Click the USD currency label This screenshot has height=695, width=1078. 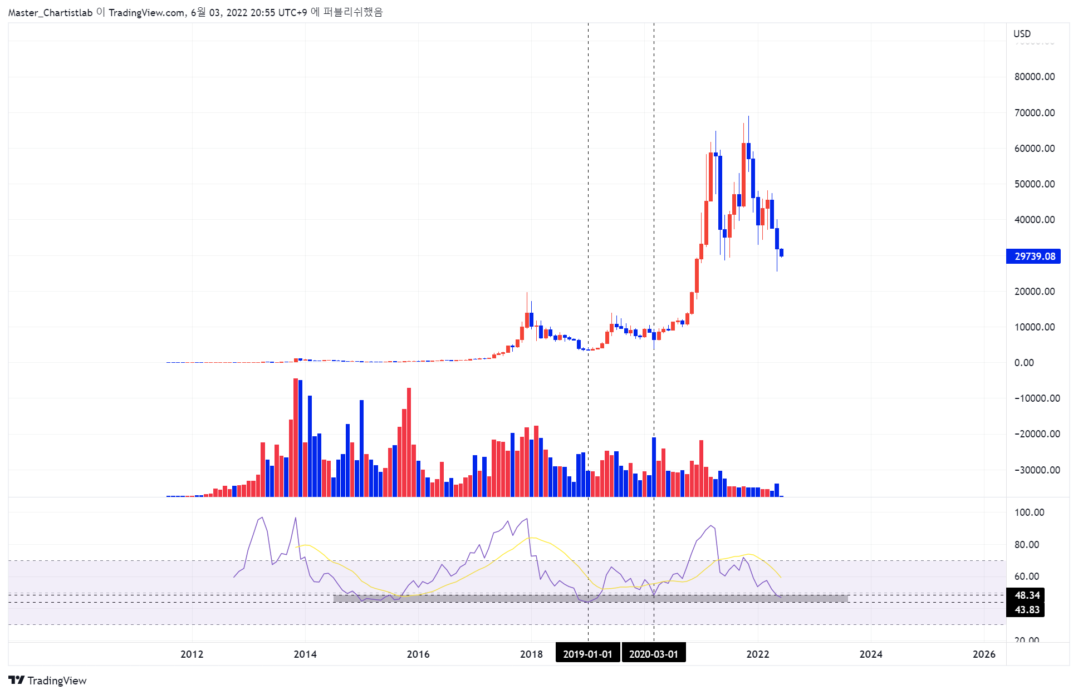pyautogui.click(x=1022, y=33)
